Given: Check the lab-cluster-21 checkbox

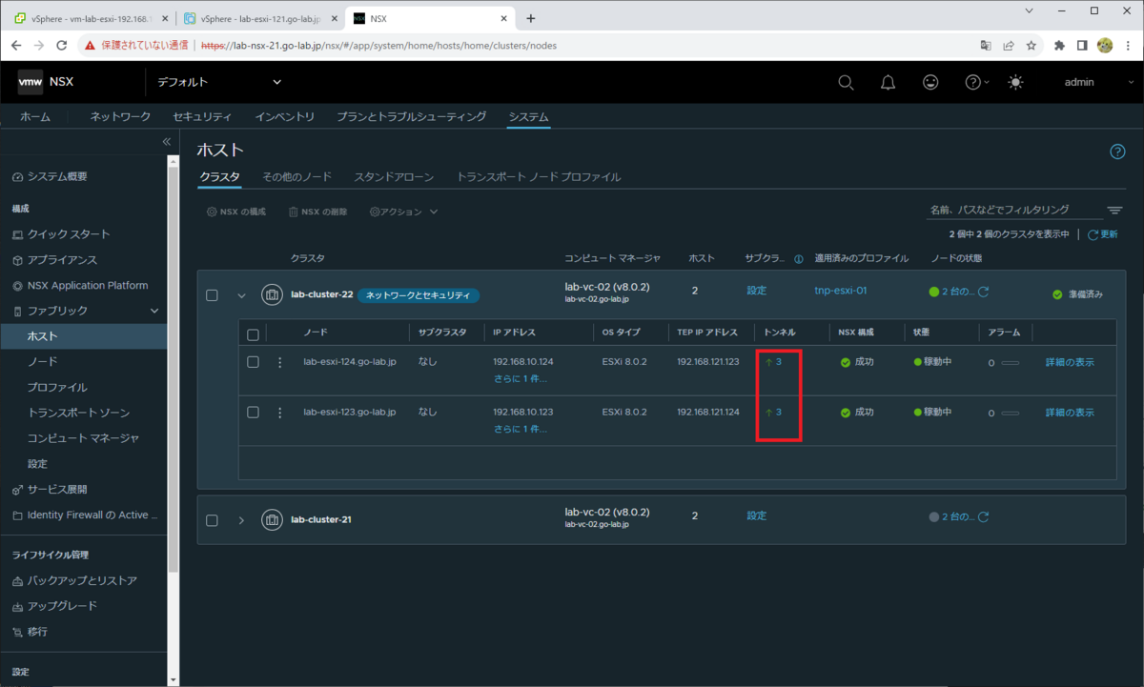Looking at the screenshot, I should coord(212,520).
